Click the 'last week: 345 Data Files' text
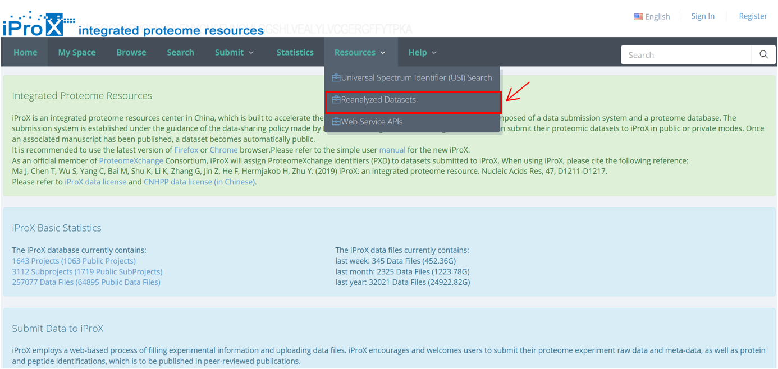 click(x=396, y=261)
